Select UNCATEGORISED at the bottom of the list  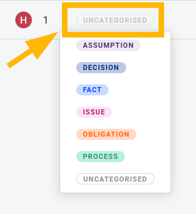pyautogui.click(x=115, y=179)
